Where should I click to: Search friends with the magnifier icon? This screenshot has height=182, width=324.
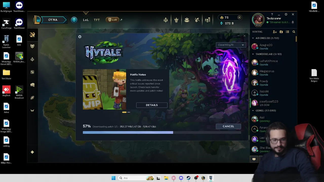(x=294, y=32)
